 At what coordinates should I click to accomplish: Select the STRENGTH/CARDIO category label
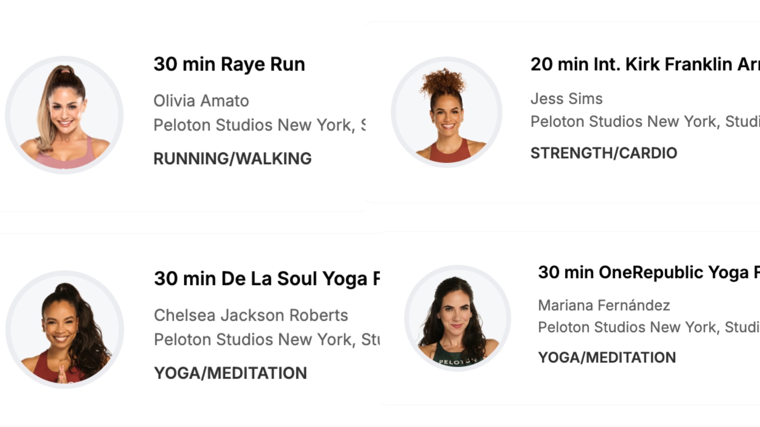pos(604,153)
